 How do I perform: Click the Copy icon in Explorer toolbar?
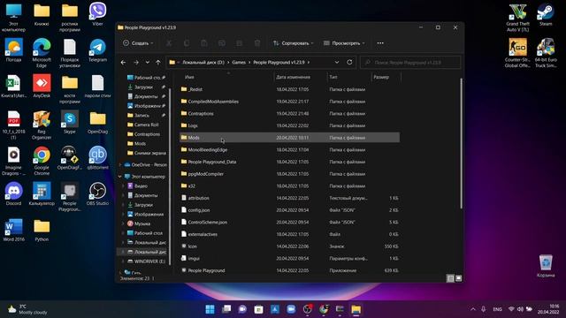187,43
